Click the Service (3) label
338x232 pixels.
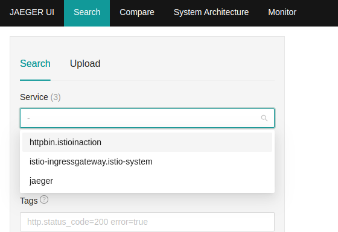click(40, 97)
